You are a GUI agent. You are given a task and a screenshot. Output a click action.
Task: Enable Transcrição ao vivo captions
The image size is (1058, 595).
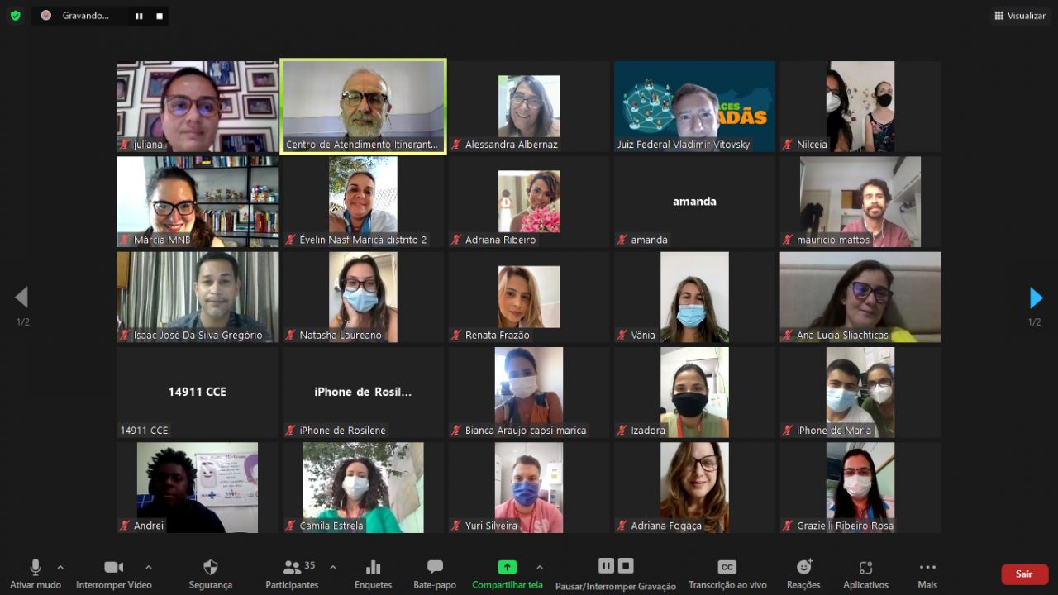[727, 574]
